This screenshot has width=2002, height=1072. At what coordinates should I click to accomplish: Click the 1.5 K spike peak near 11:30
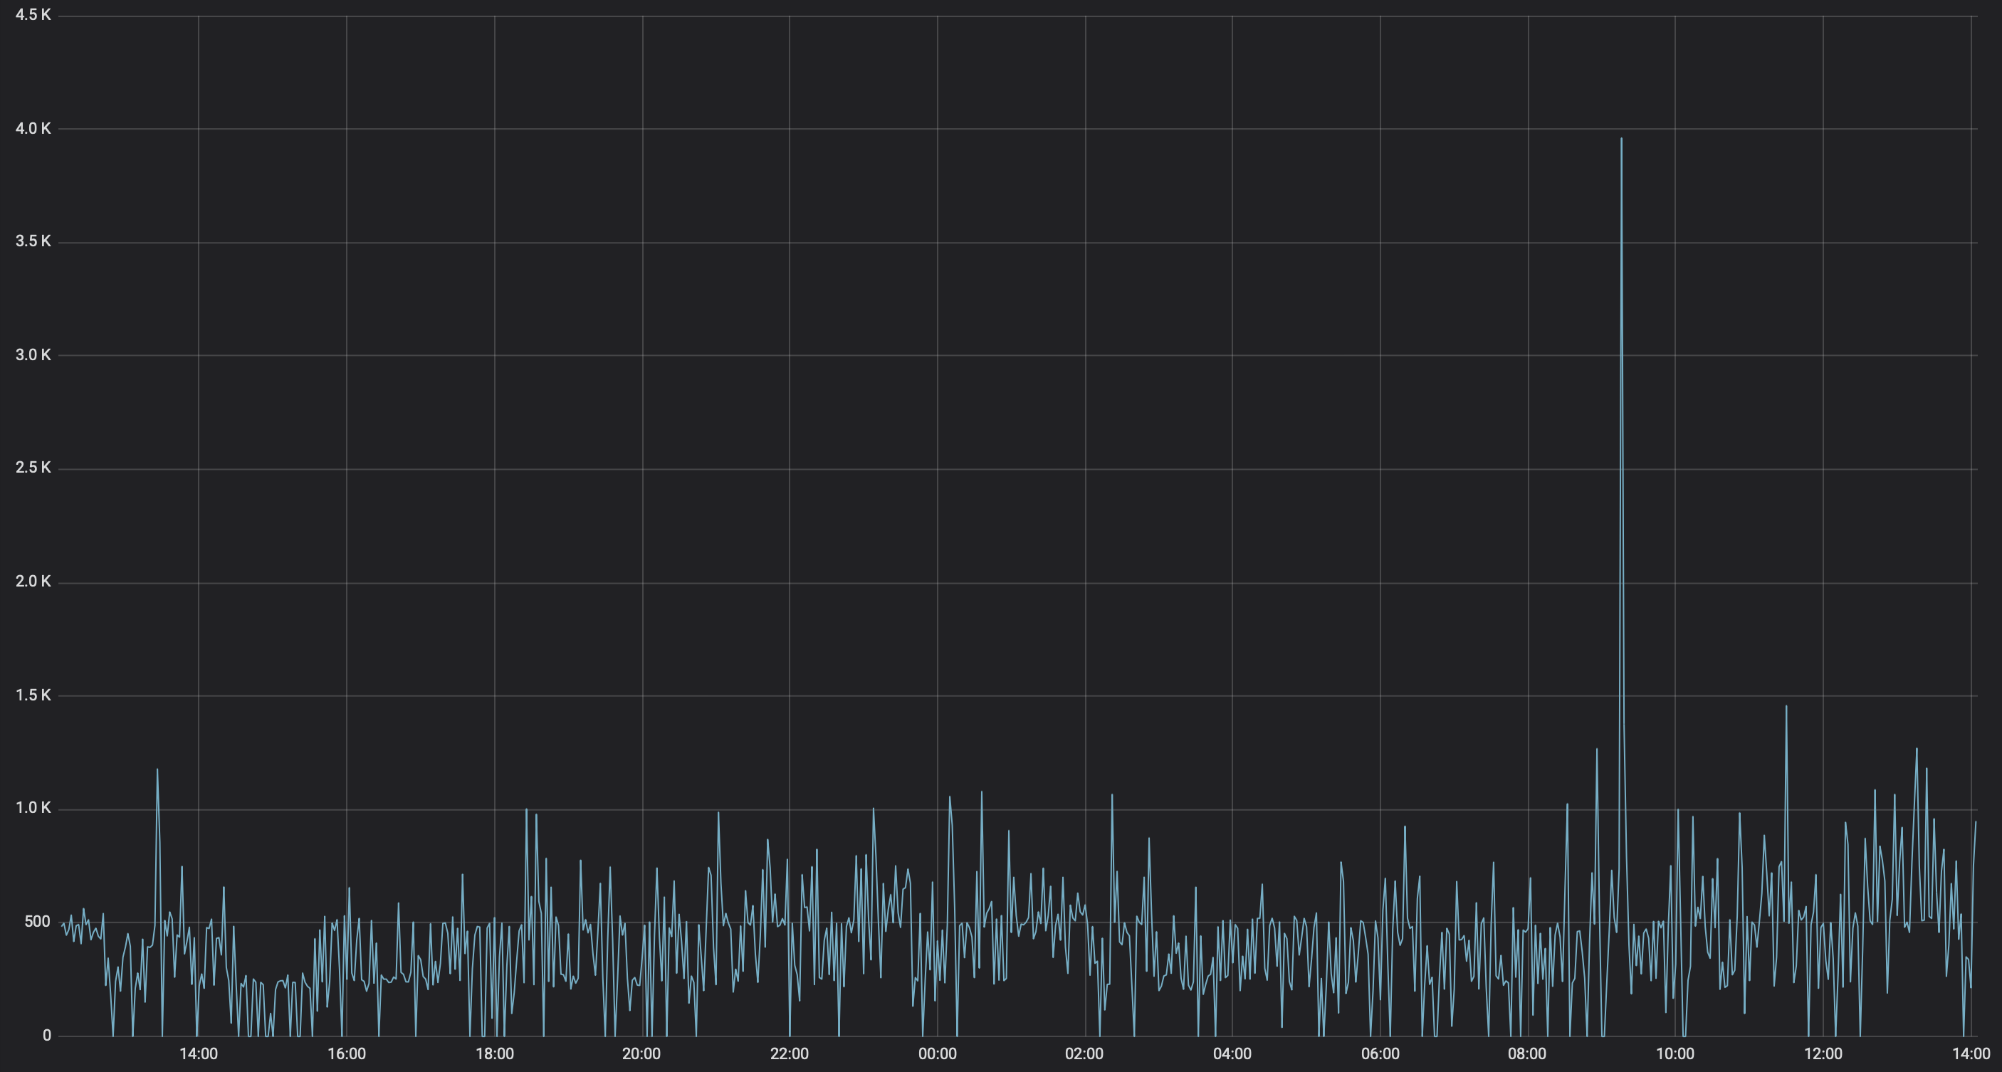1786,706
